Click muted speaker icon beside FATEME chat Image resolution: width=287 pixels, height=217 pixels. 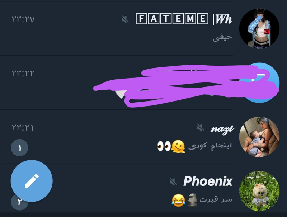tap(125, 19)
